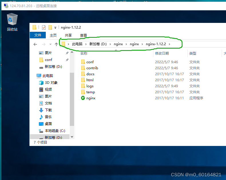The width and height of the screenshot is (226, 180).
Task: Sort by 类型 column header
Action: pos(193,53)
